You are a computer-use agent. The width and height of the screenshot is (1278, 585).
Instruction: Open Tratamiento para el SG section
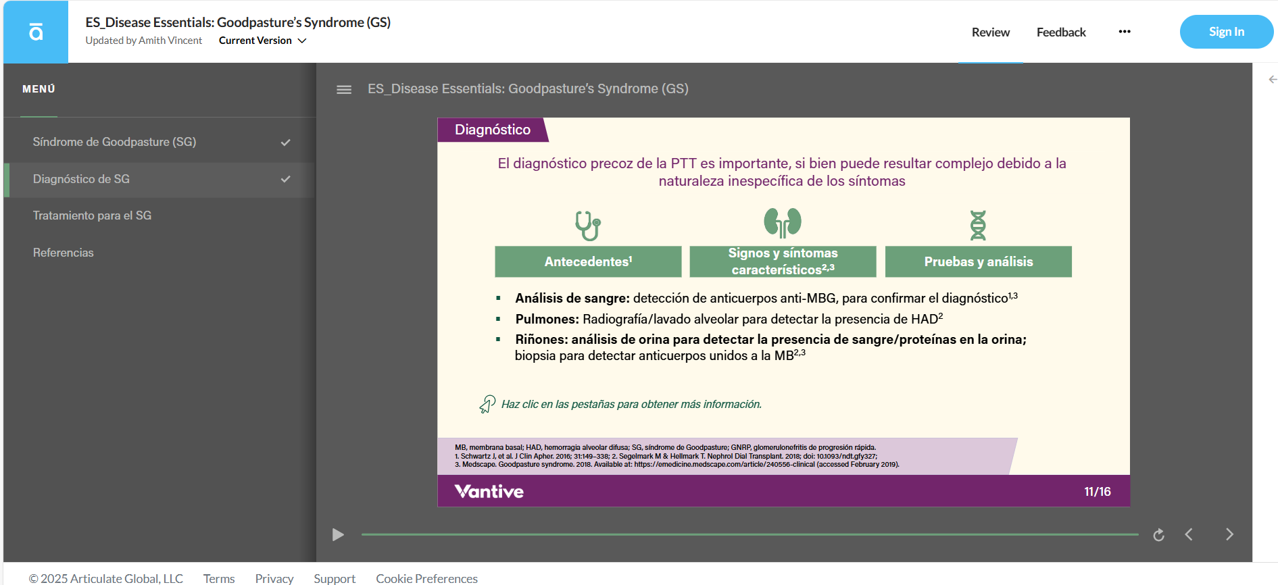160,215
